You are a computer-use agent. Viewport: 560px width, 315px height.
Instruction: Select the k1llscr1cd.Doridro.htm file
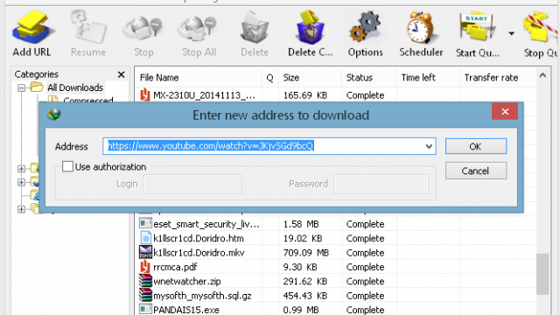point(335,238)
